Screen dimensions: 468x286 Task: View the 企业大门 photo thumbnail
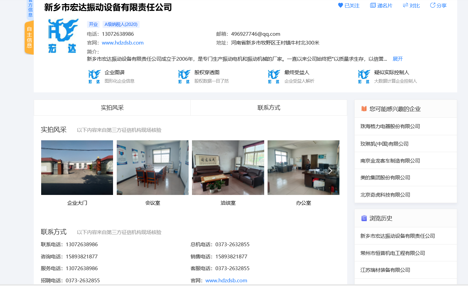77,167
